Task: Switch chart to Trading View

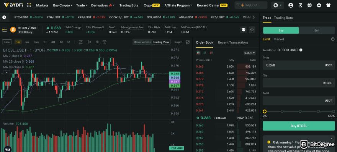Action: [x=161, y=42]
